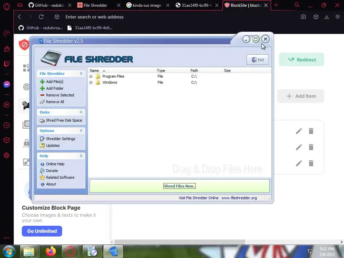Sort by the Name column header
This screenshot has height=258, width=344.
[122, 71]
